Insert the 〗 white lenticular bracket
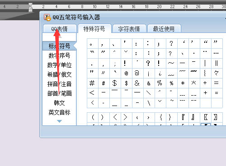226x166 pixels. coord(217,117)
